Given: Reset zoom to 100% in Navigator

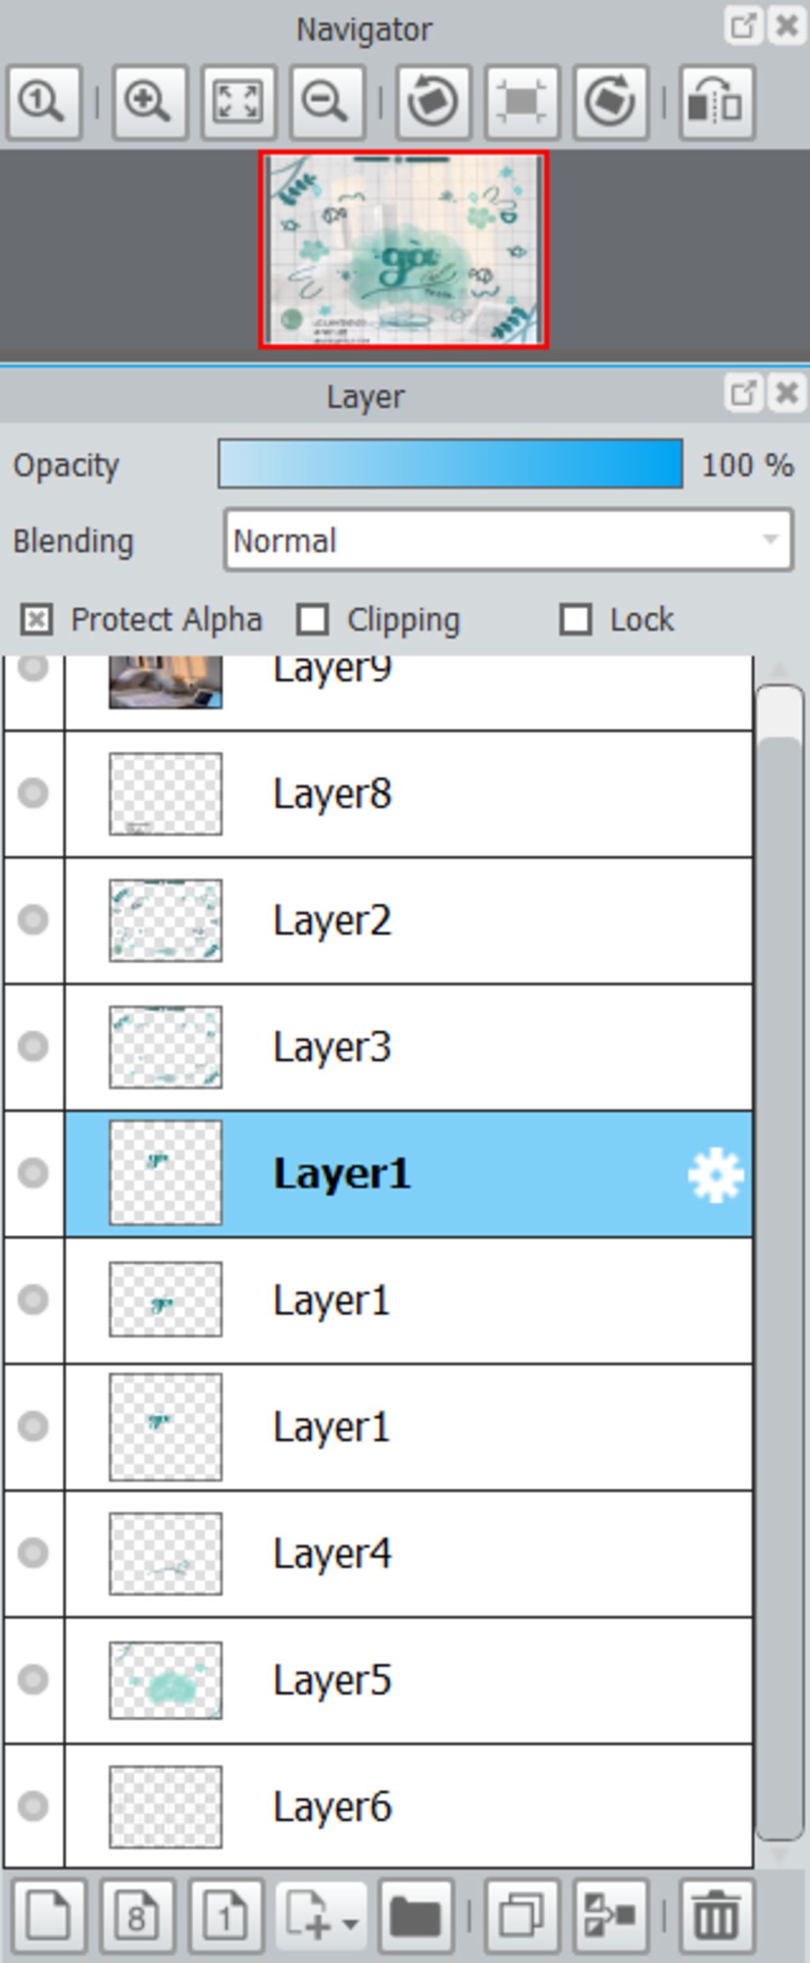Looking at the screenshot, I should click(44, 103).
